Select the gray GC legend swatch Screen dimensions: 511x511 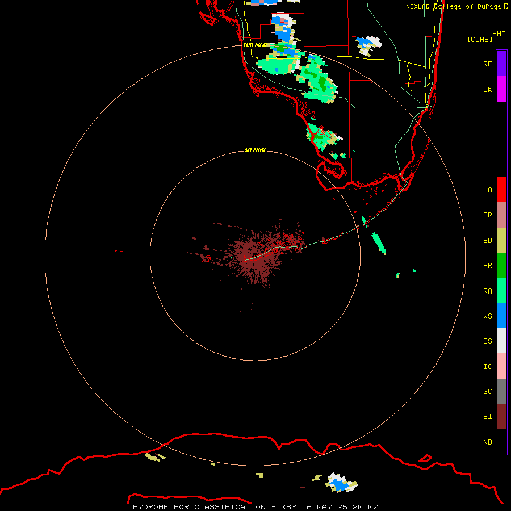(x=501, y=391)
